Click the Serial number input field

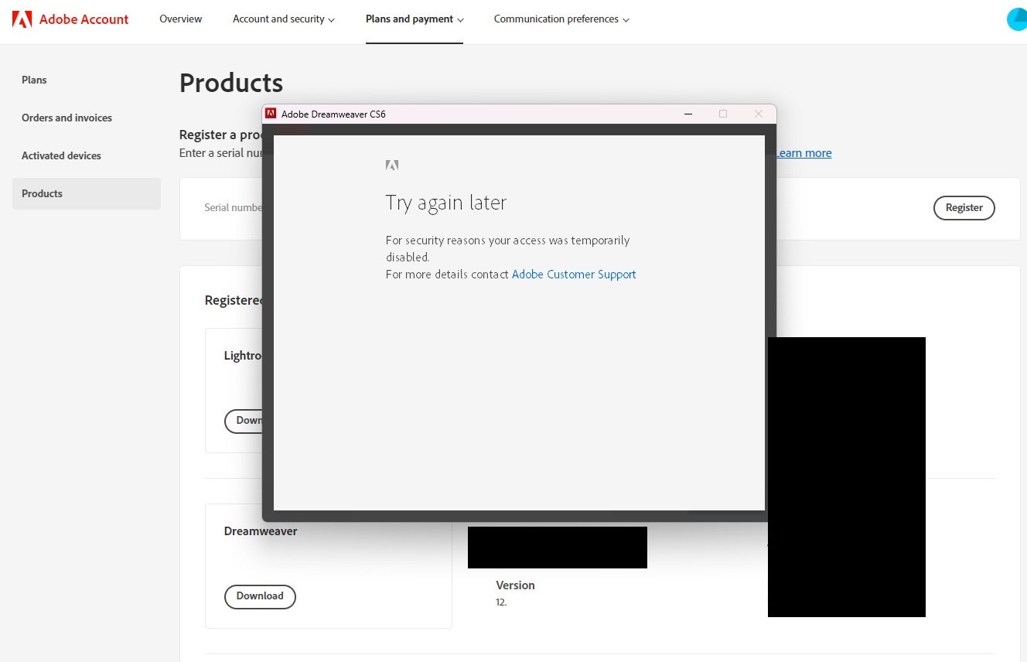click(x=234, y=207)
